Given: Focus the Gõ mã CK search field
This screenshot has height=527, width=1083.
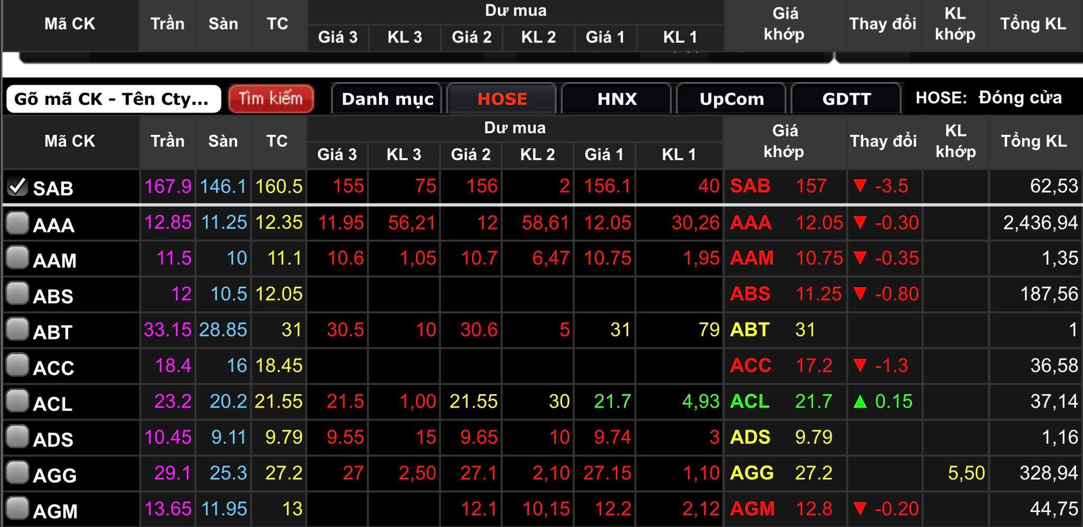Looking at the screenshot, I should (113, 99).
